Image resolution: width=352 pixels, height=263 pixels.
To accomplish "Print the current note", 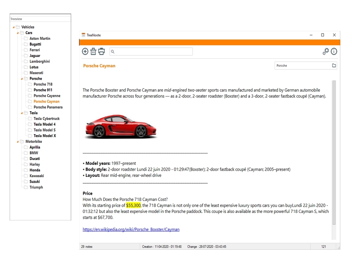I will point(101,52).
